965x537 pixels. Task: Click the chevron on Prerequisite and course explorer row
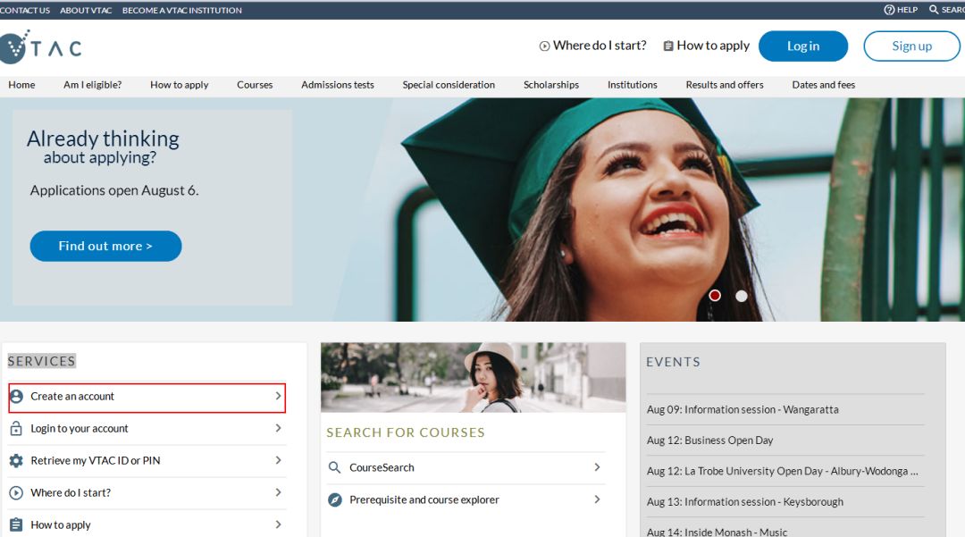[x=597, y=499]
